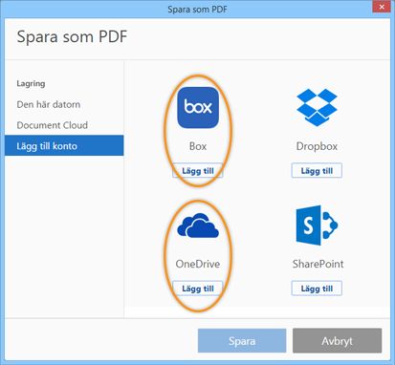Click the Dropbox label text
This screenshot has width=395, height=365.
317,146
